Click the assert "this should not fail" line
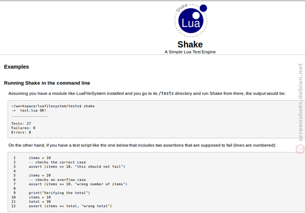 [77, 167]
